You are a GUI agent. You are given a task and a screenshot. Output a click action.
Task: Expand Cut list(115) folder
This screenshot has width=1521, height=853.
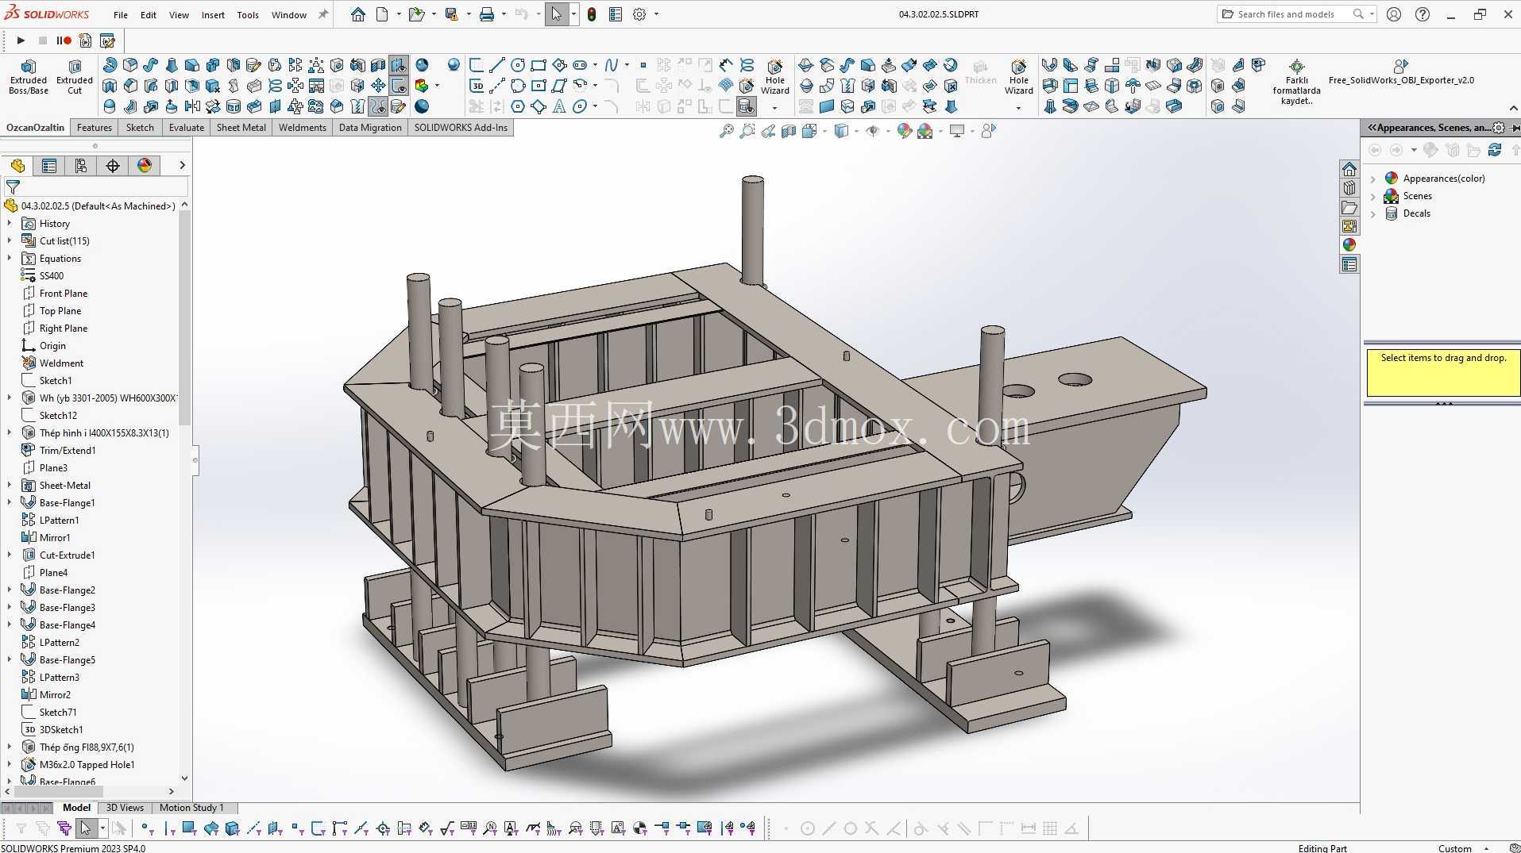coord(10,241)
